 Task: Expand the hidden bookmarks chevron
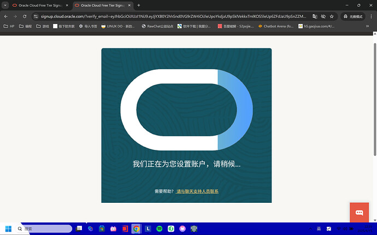coord(367,26)
